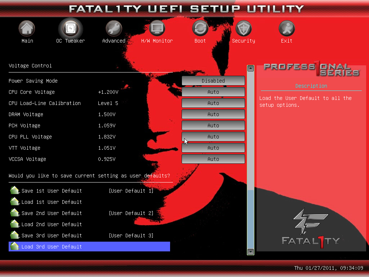Click the scrollbar up arrow
The height and width of the screenshot is (277, 369).
click(x=251, y=68)
